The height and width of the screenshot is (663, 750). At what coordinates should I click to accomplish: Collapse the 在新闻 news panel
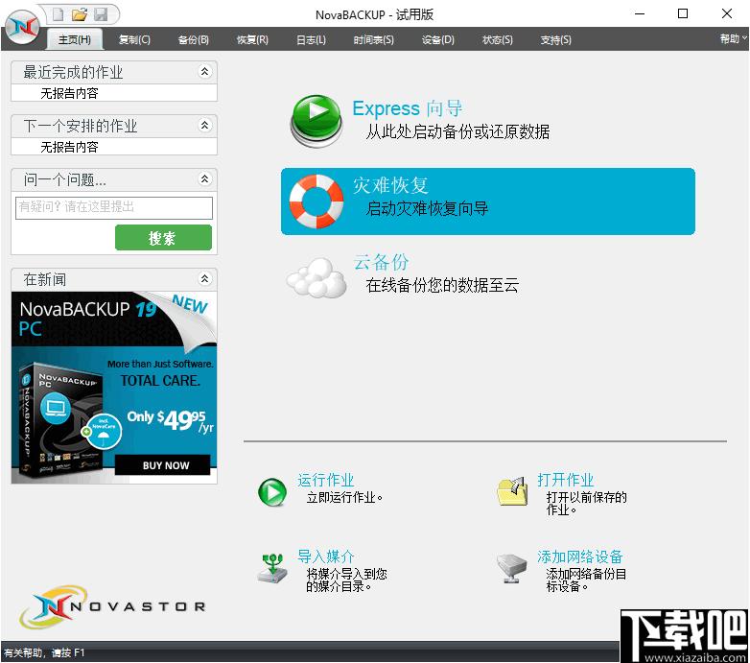coord(204,278)
